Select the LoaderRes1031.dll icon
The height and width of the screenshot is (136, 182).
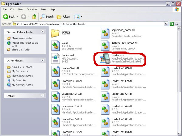click(56, 97)
